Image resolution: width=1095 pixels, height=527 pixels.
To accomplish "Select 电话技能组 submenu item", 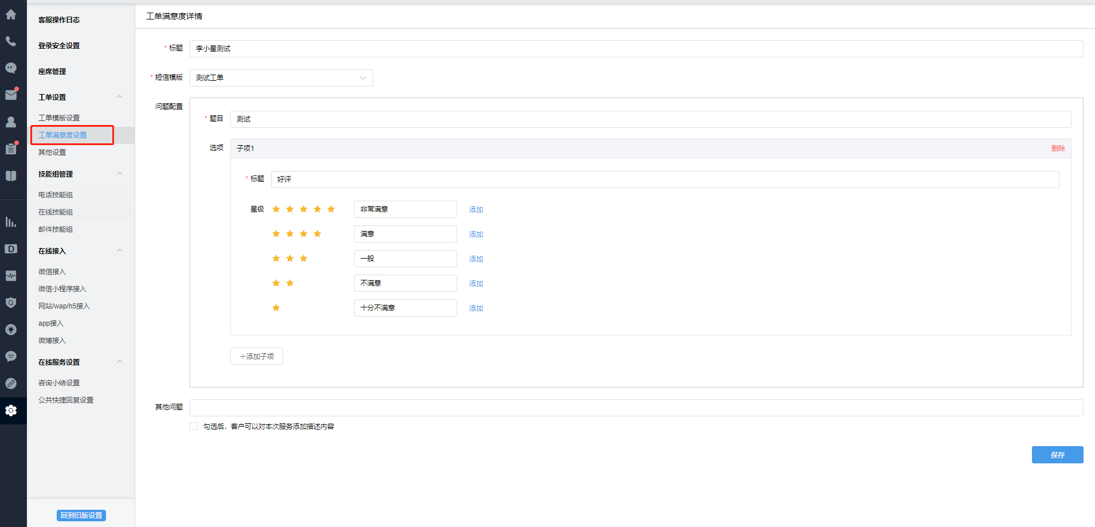I will click(56, 195).
